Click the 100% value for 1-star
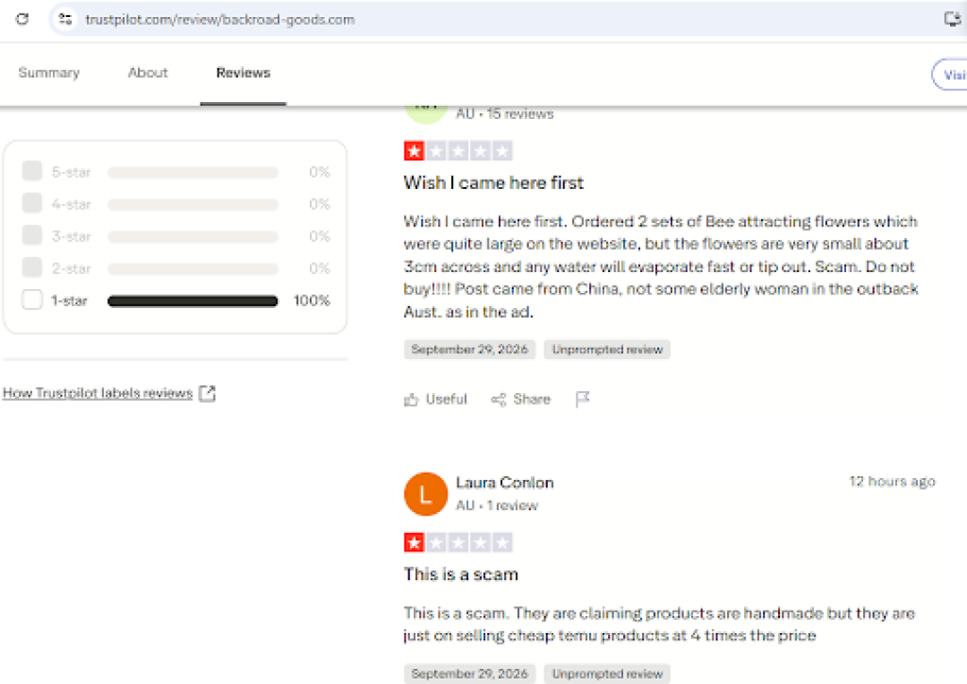Viewport: 967px width, 684px height. point(312,300)
